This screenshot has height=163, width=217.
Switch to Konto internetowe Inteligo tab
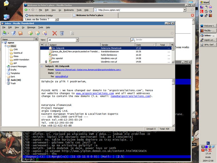pos(47,15)
